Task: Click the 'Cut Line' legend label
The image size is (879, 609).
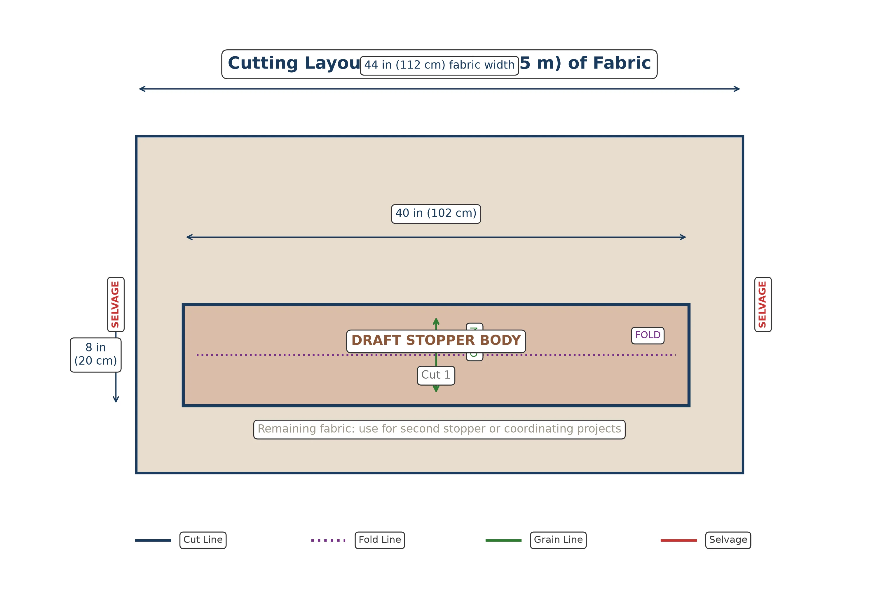Action: pos(203,540)
